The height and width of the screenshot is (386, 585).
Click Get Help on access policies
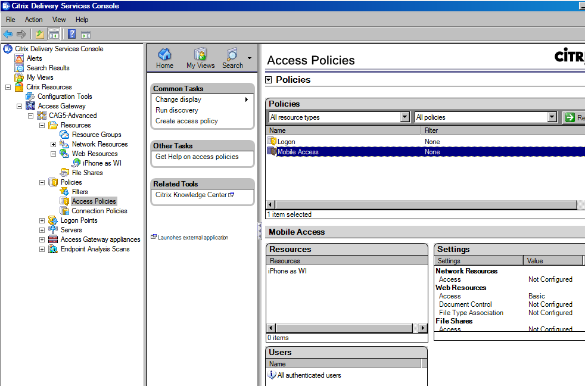(197, 157)
